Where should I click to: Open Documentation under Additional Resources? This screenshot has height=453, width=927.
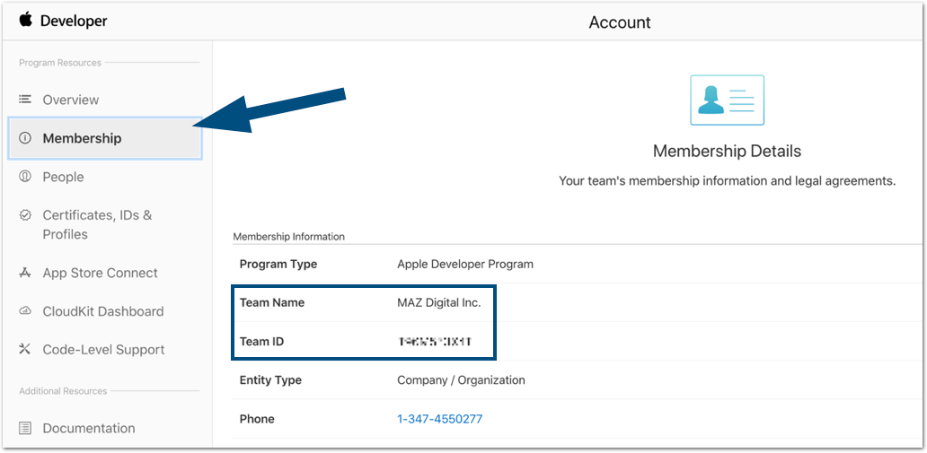coord(89,428)
